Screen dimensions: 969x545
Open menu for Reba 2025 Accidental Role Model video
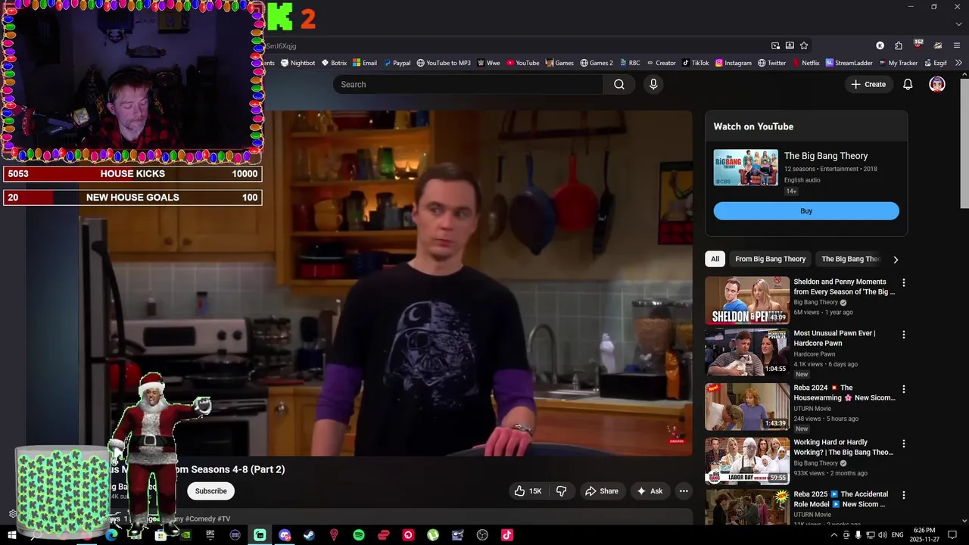[903, 495]
